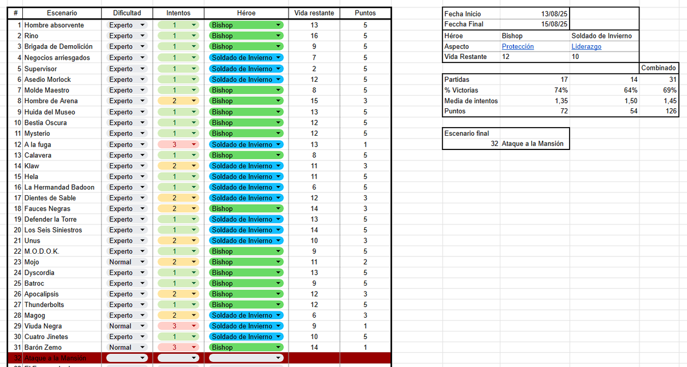Screen dimensions: 687x367
Task: Select the Huida del Museo cell
Action: click(62, 112)
